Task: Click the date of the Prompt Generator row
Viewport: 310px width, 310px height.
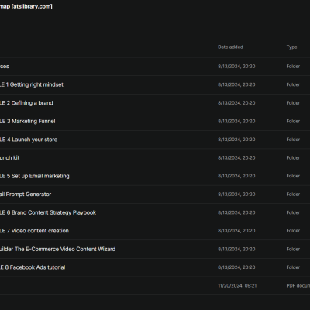Action: click(x=236, y=195)
